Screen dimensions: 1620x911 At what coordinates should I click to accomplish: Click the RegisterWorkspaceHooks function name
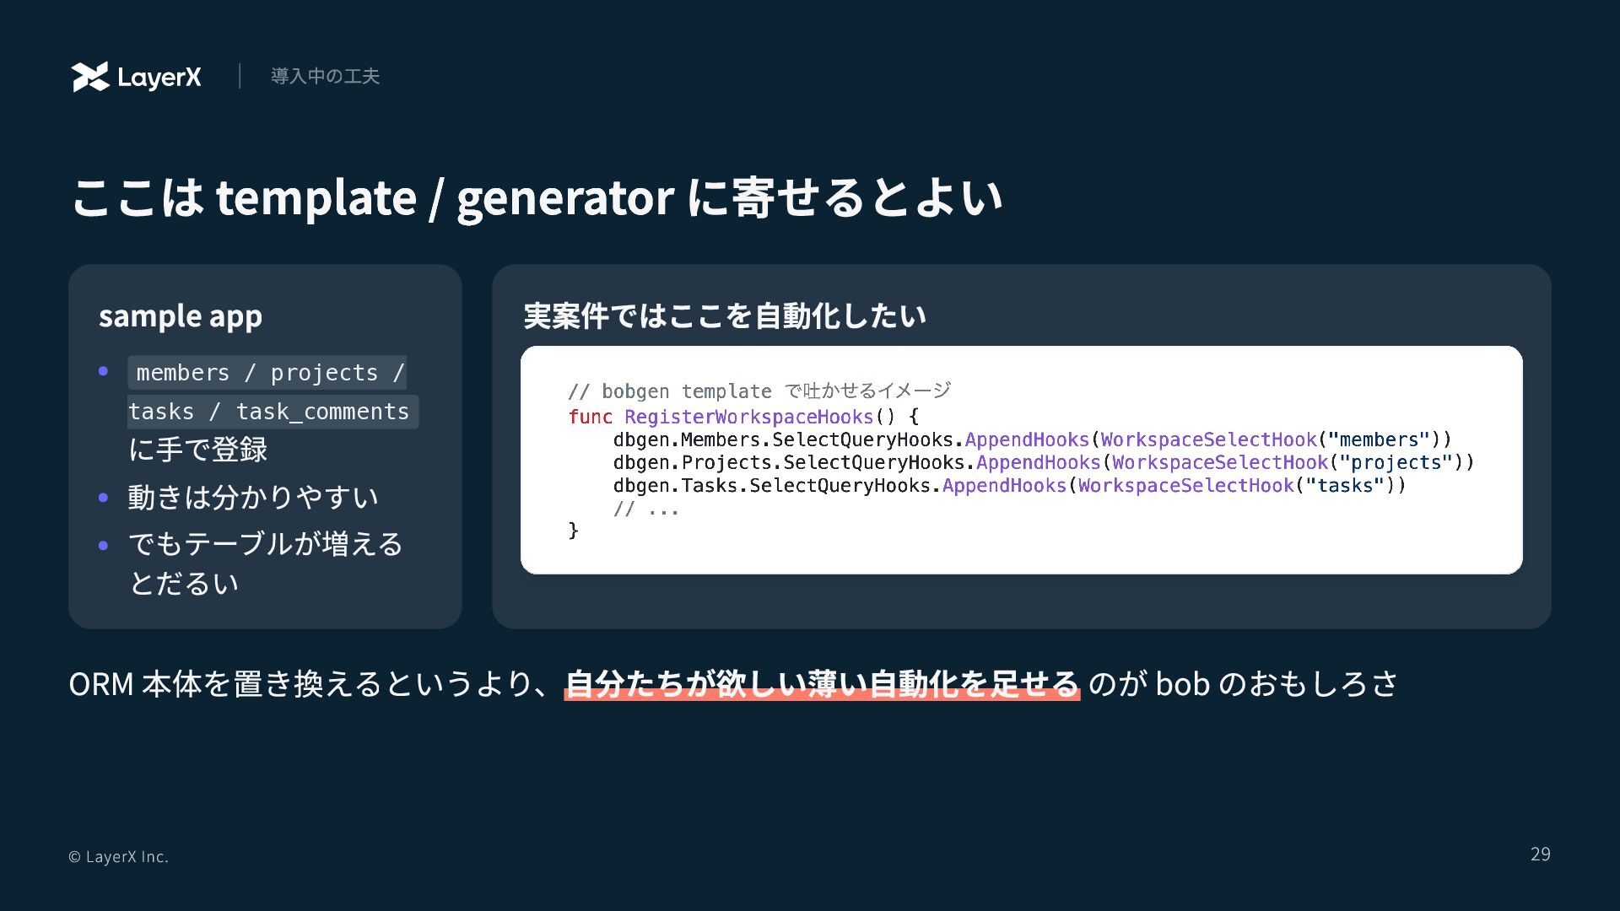click(x=748, y=417)
